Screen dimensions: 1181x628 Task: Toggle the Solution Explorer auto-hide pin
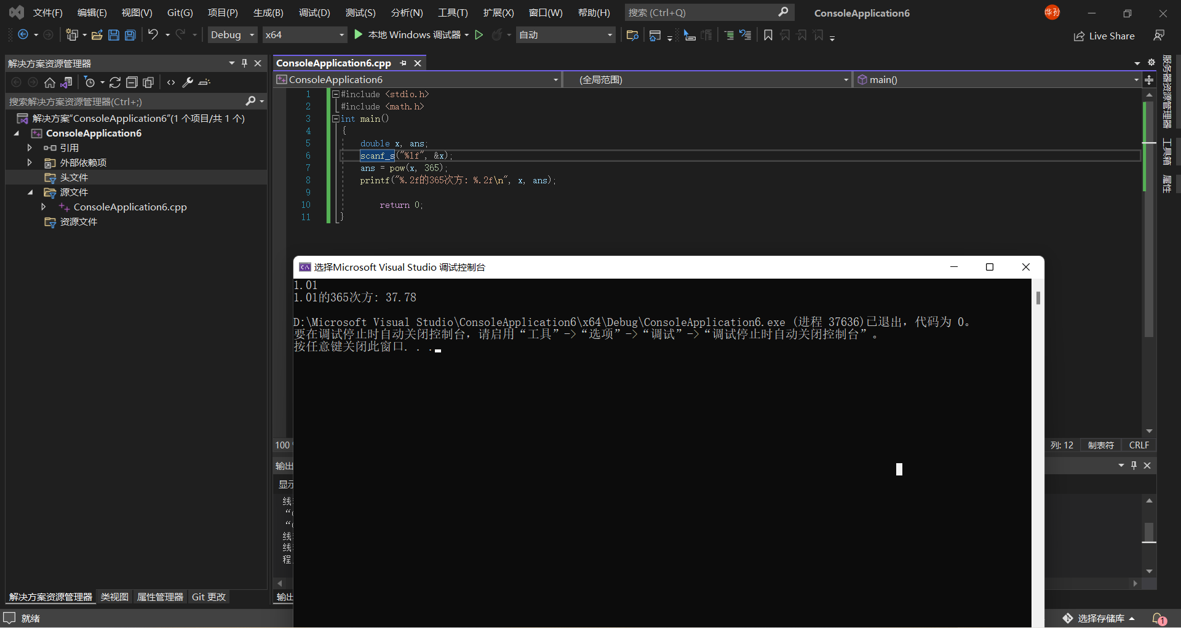pos(245,63)
